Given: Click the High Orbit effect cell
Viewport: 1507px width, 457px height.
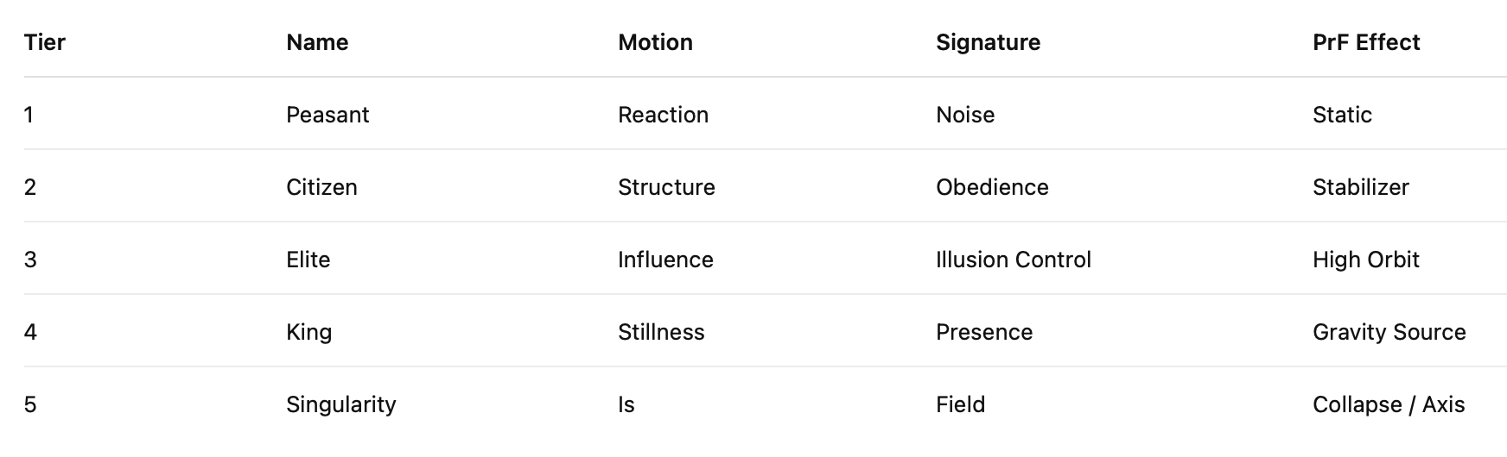Looking at the screenshot, I should click(1365, 260).
